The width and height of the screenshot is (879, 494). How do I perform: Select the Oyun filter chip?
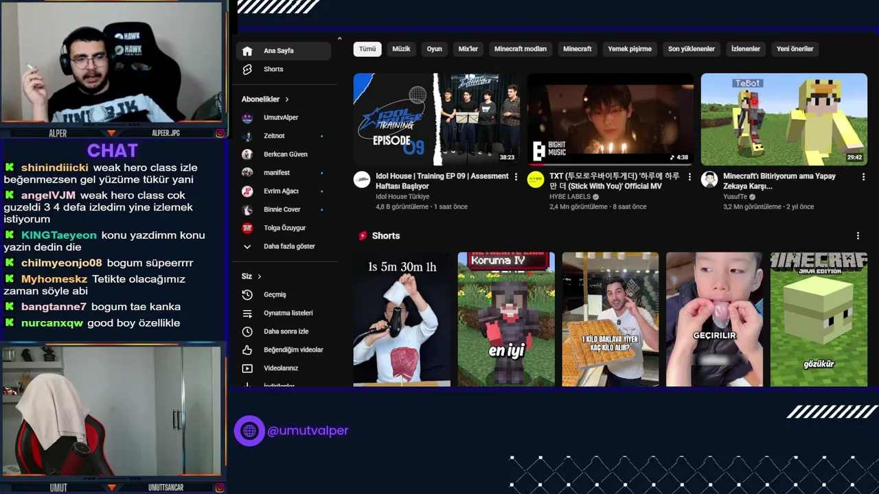pos(435,49)
